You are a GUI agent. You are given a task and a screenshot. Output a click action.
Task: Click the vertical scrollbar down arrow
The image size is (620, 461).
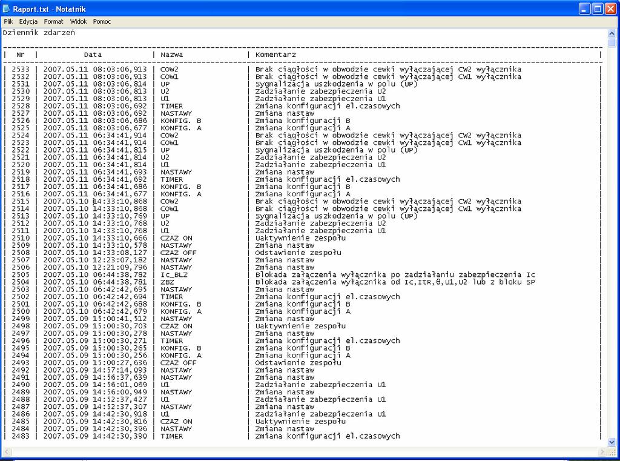tap(612, 442)
